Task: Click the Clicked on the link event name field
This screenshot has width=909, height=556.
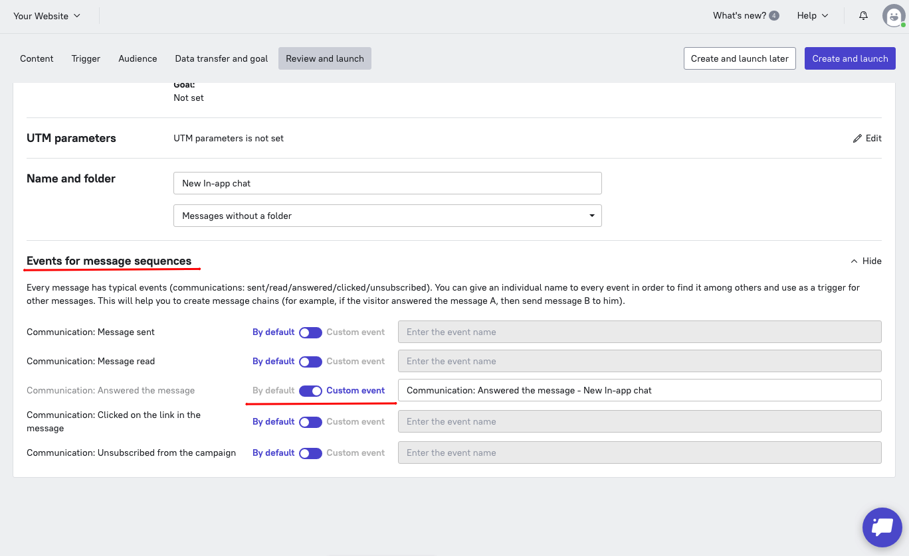Action: 639,421
